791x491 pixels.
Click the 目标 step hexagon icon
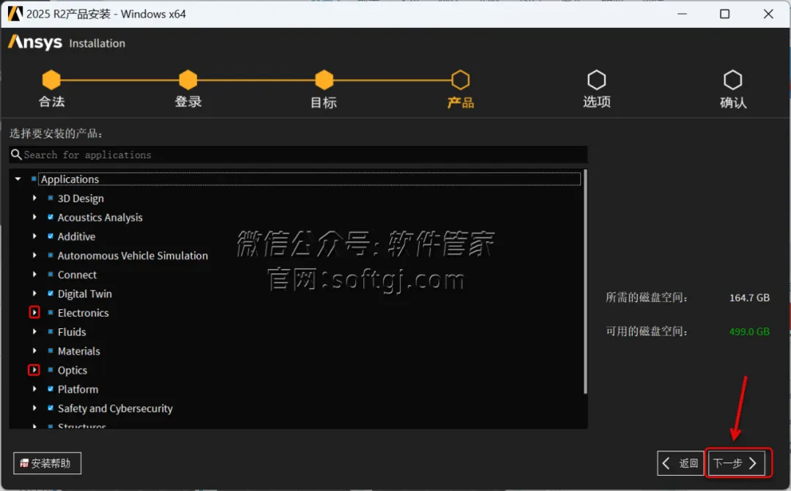pos(324,80)
